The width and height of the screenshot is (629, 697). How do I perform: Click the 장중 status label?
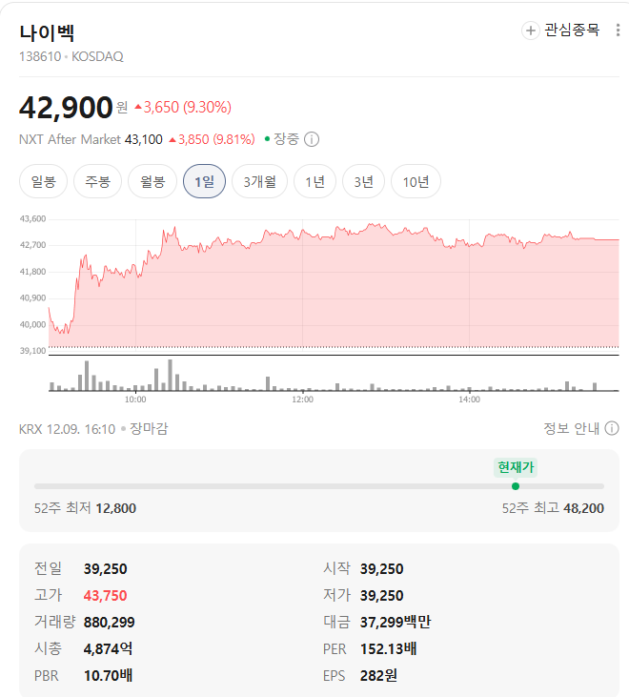[x=286, y=139]
